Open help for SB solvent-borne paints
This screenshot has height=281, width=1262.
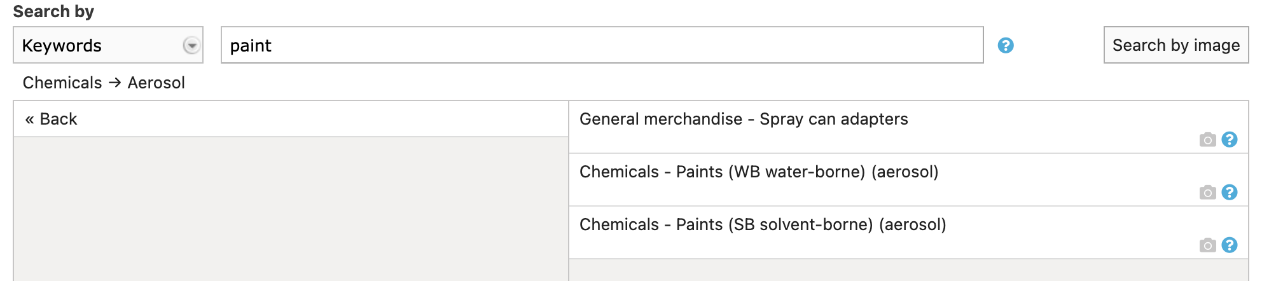point(1230,245)
